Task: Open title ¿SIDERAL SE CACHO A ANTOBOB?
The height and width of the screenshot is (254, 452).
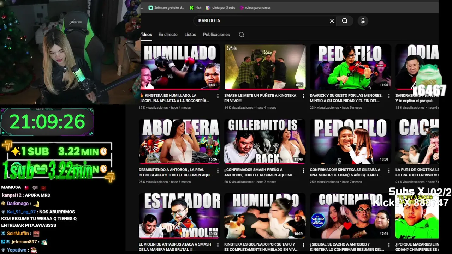Action: [x=347, y=247]
